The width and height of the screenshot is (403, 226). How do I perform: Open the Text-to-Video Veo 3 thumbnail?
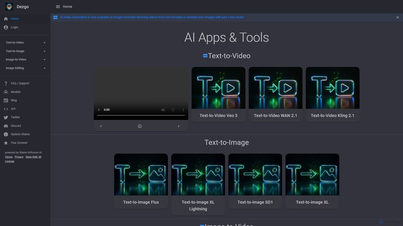219,88
